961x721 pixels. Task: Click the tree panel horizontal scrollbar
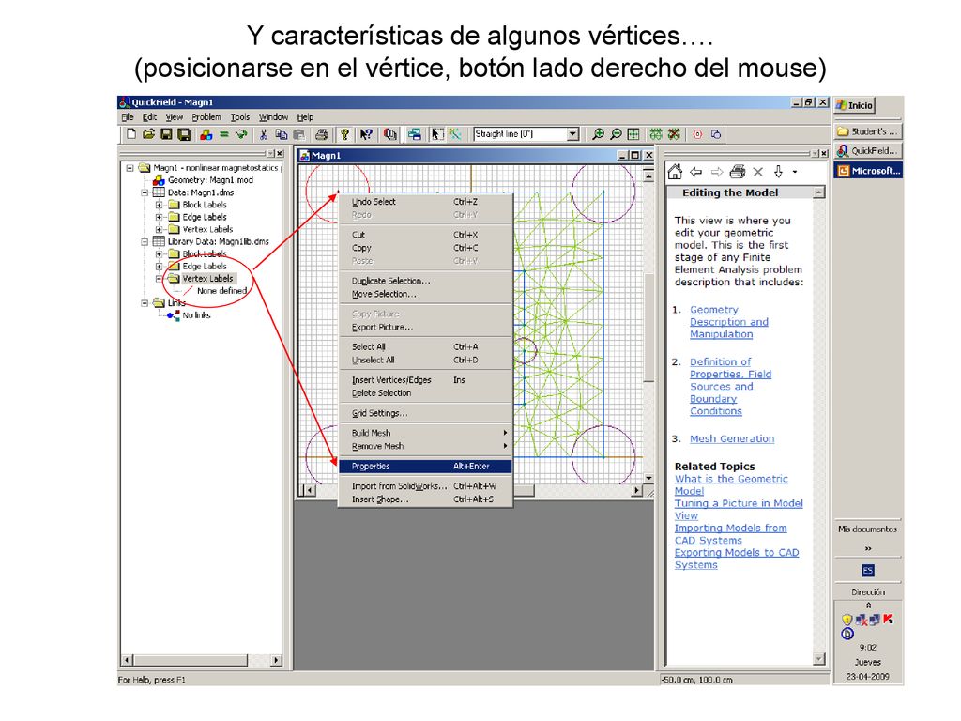[x=202, y=660]
